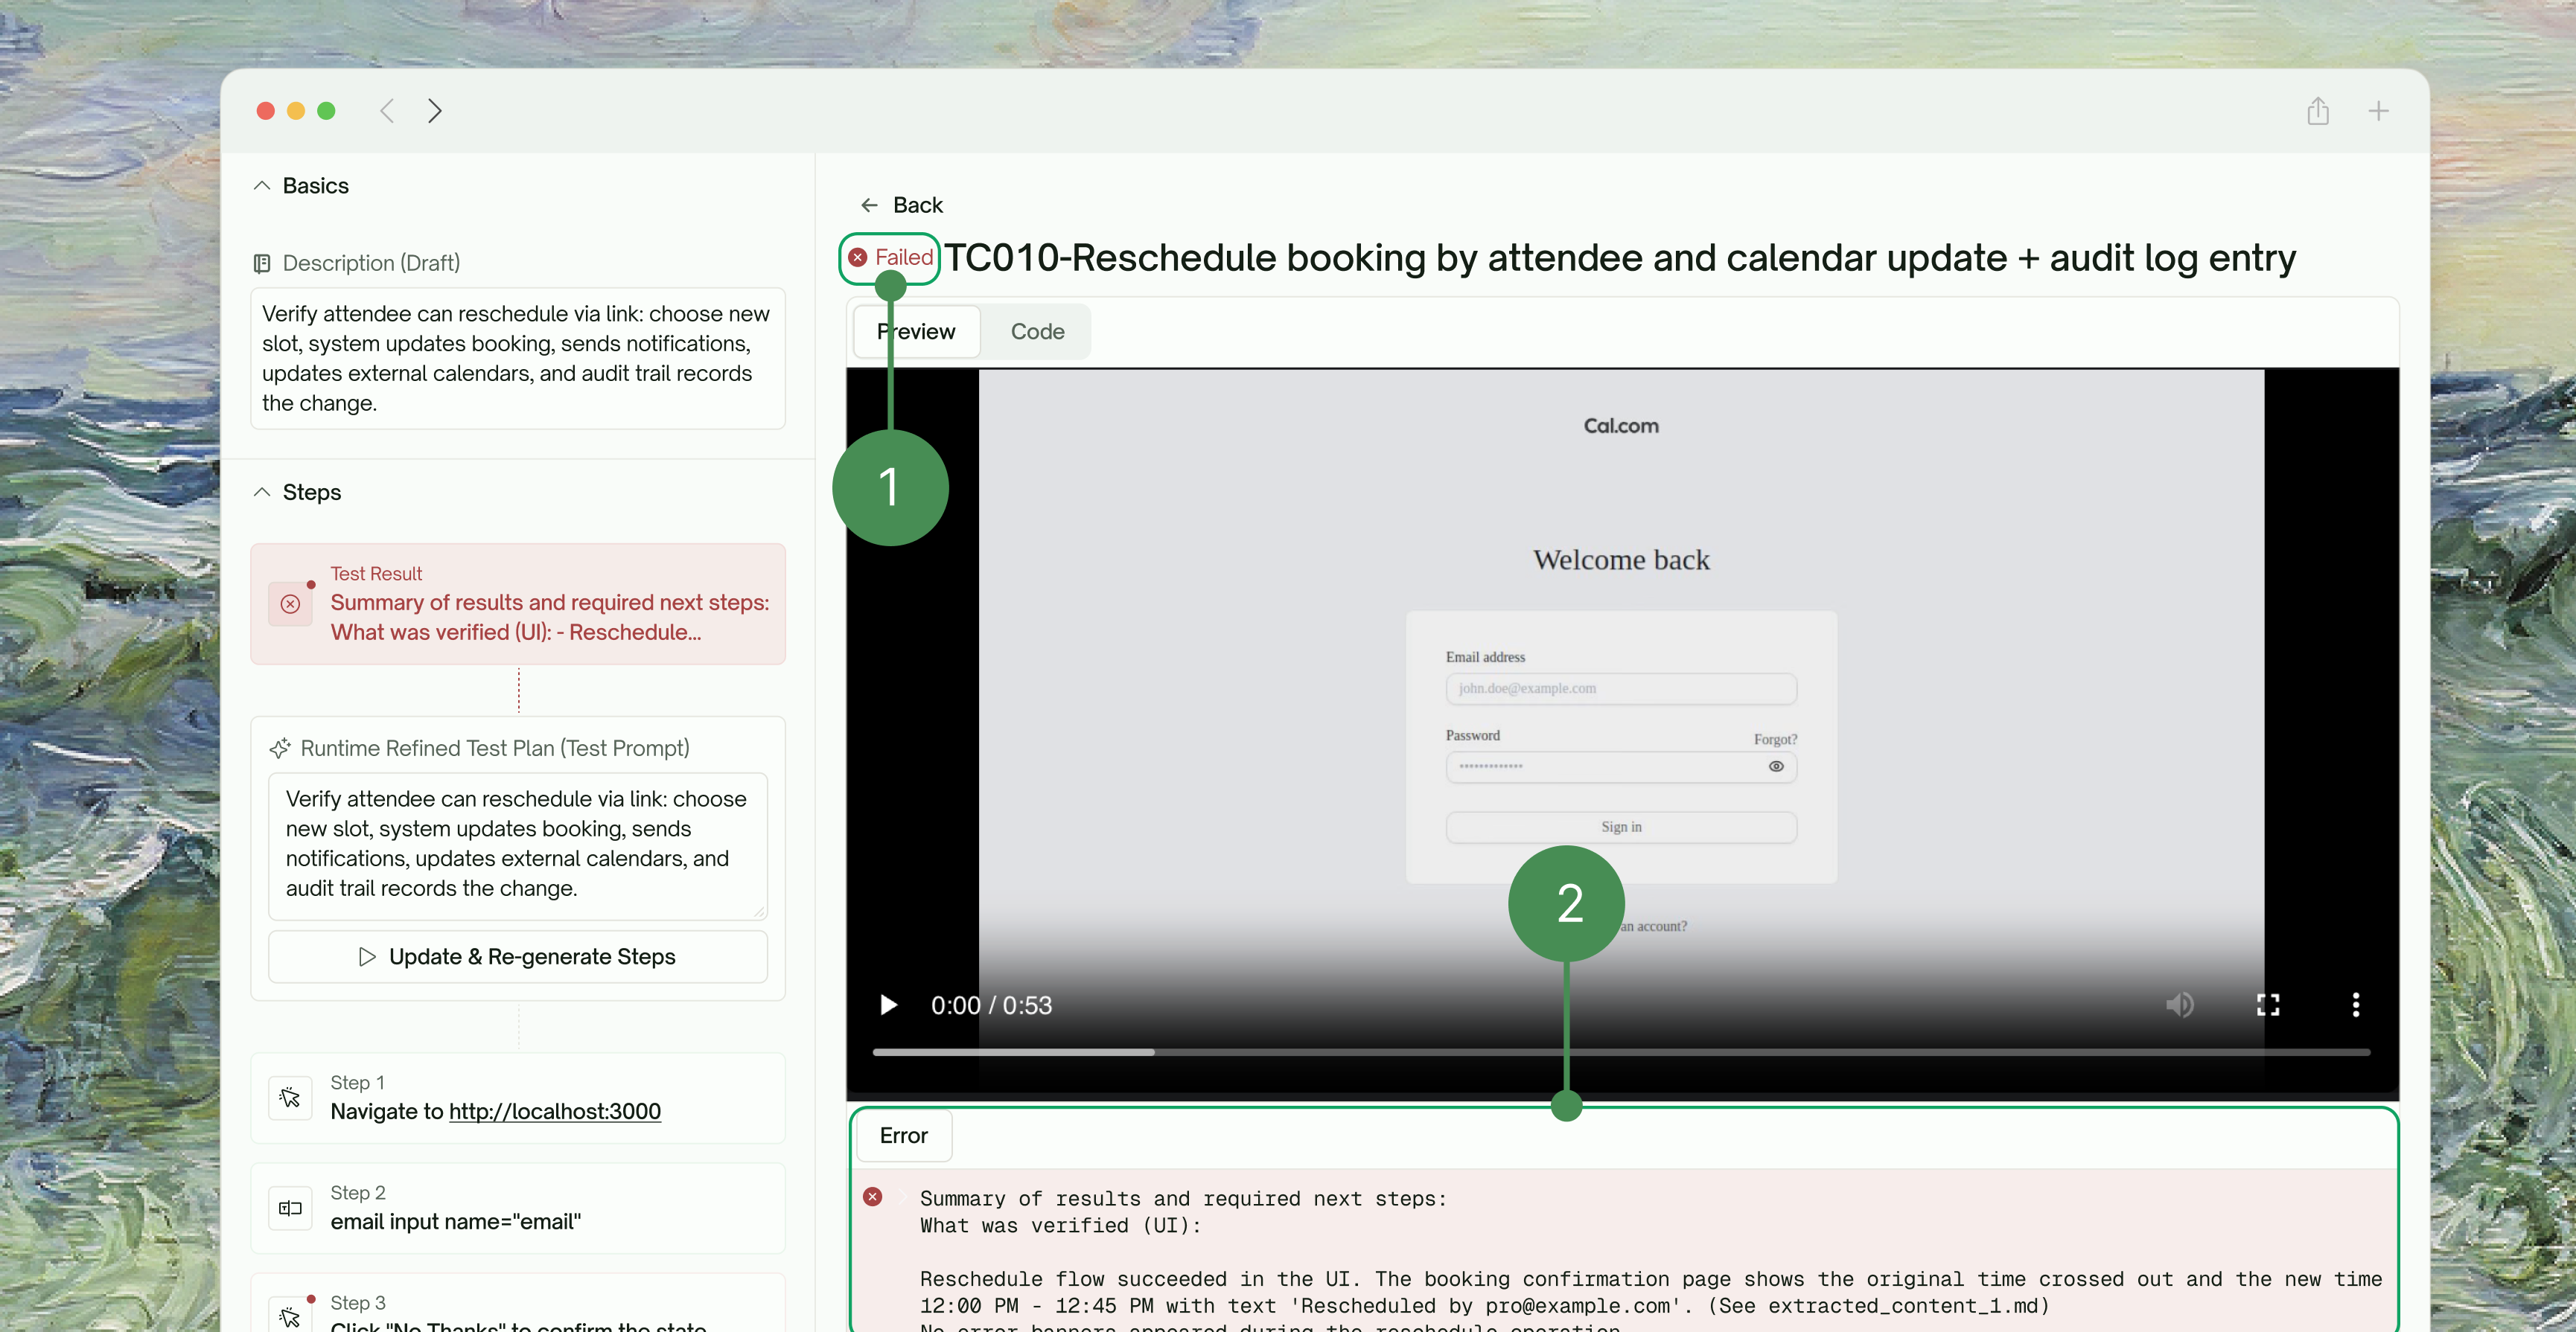Switch to the Code tab
The width and height of the screenshot is (2576, 1332).
[1037, 332]
